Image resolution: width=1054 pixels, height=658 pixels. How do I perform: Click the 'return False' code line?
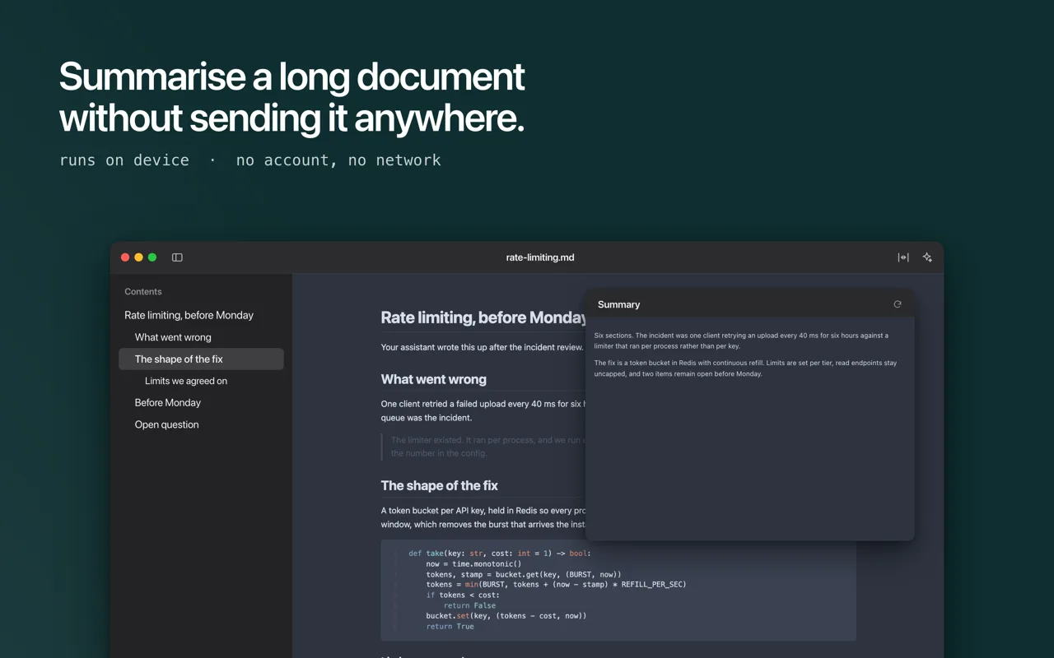pyautogui.click(x=469, y=605)
